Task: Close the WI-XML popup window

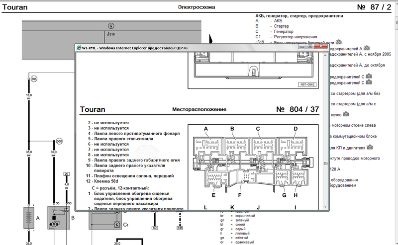Action: 320,46
